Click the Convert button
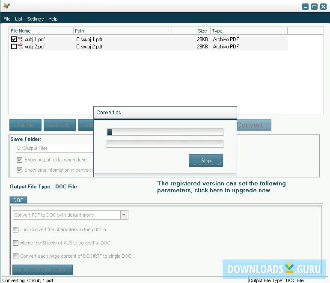 tap(254, 125)
